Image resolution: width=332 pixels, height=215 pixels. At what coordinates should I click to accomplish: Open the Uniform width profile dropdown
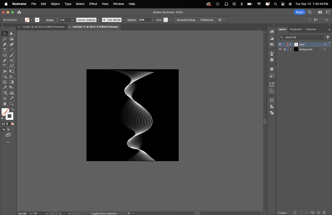click(99, 20)
